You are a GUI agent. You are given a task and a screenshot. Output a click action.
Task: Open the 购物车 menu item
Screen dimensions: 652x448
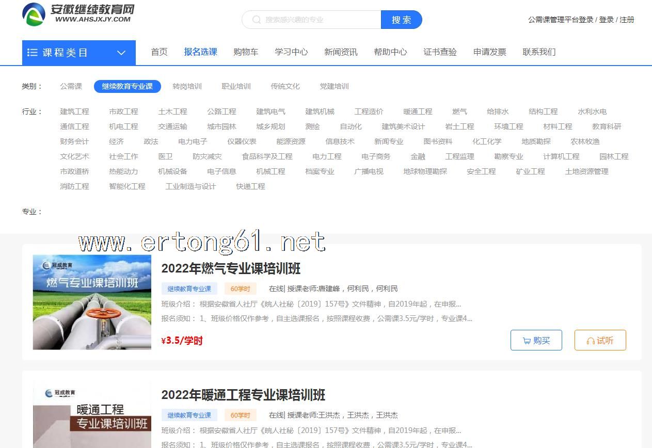click(246, 52)
